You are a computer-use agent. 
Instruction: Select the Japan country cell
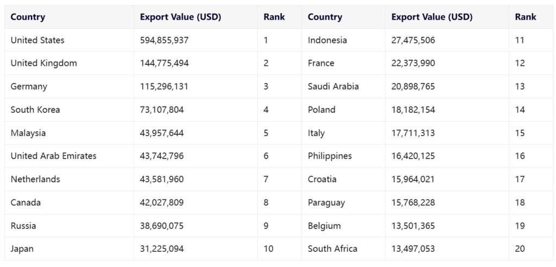[x=22, y=249]
